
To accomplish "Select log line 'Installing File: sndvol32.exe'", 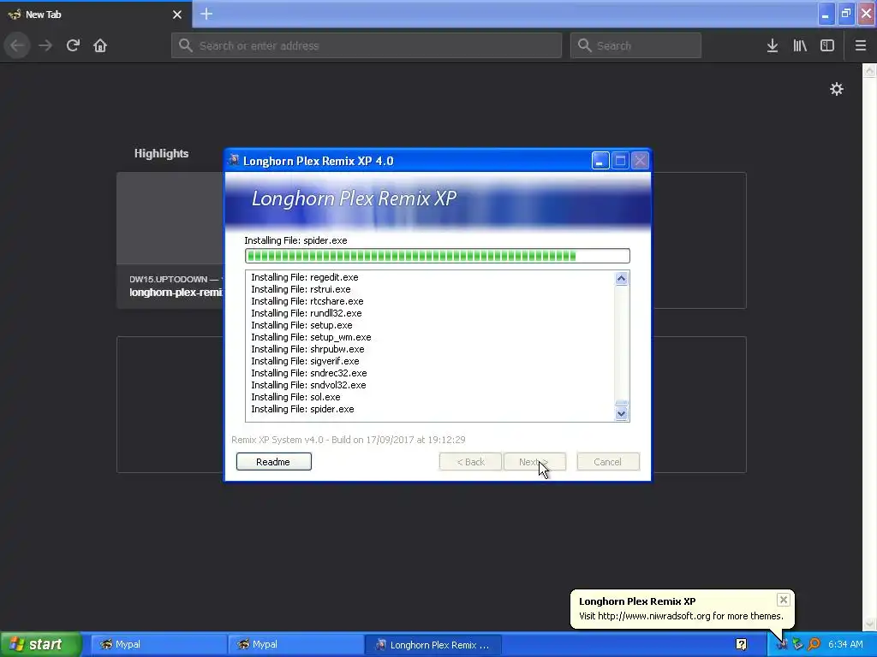I will tap(308, 385).
